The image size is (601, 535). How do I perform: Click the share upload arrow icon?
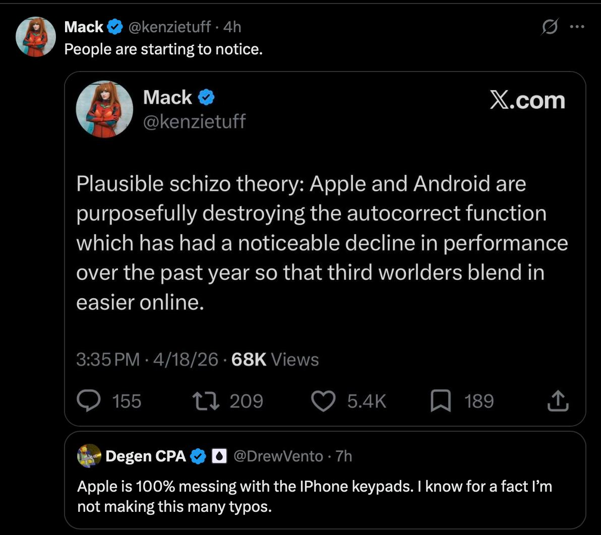558,401
